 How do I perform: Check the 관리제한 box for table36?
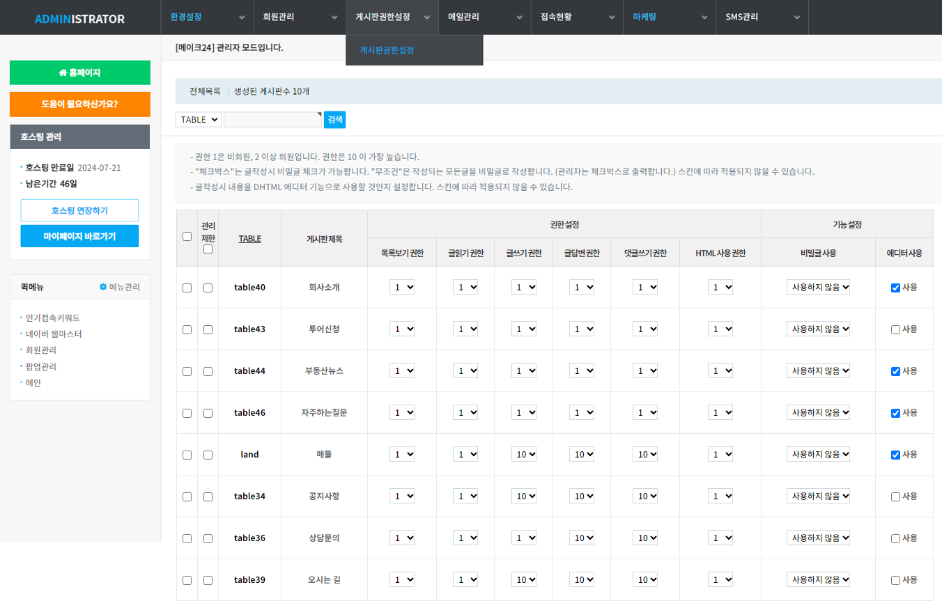[208, 538]
